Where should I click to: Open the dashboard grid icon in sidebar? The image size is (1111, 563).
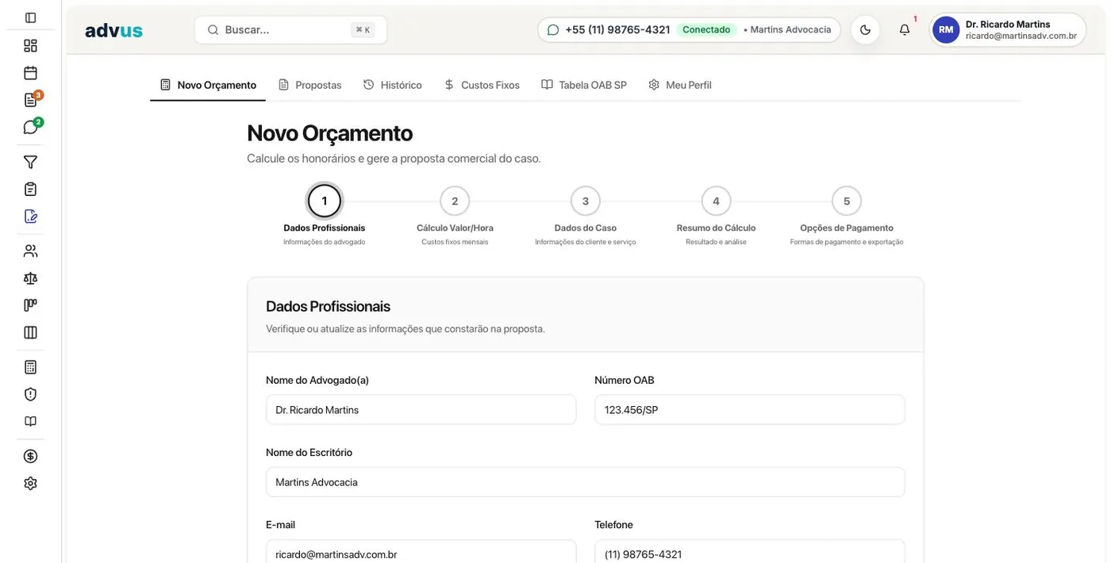tap(30, 45)
